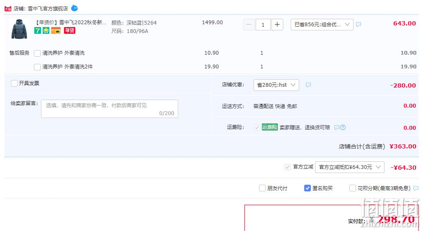Viewport: 423px width, 231px height.
Task: Click the quantity input field showing 1
Action: click(x=263, y=25)
